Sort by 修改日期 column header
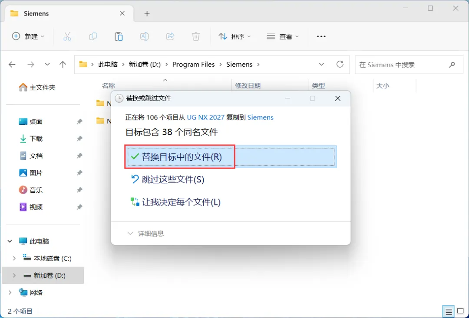This screenshot has height=318, width=469. click(248, 86)
